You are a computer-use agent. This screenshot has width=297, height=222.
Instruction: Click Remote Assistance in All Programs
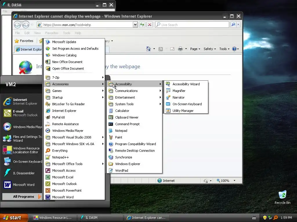(x=74, y=124)
